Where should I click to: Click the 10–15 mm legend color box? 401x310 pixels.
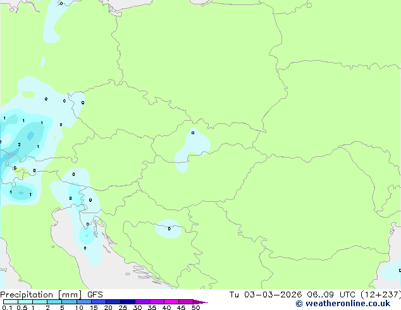tap(83, 302)
